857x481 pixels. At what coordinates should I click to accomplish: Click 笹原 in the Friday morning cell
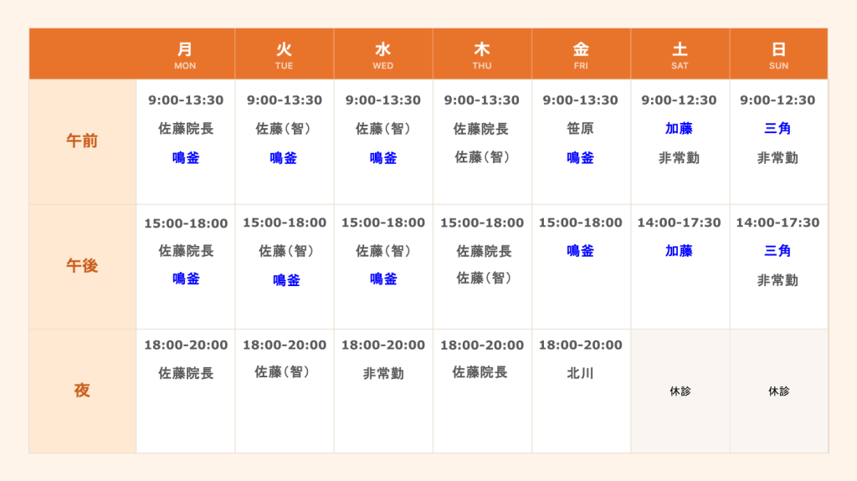pyautogui.click(x=581, y=129)
